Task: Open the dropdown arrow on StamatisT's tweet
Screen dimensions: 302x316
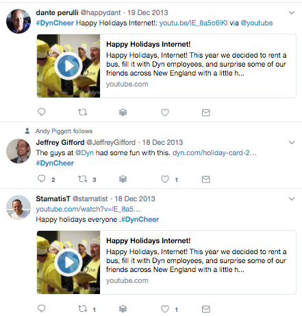Action: tap(292, 199)
